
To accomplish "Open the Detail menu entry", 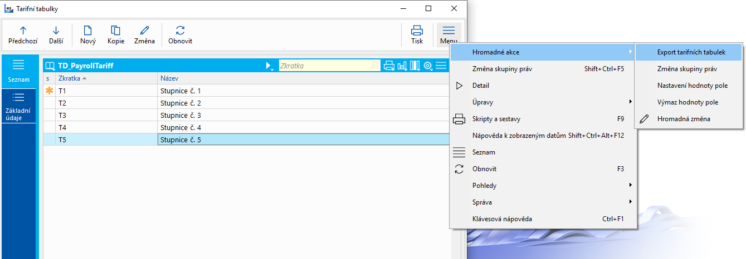I will (543, 86).
